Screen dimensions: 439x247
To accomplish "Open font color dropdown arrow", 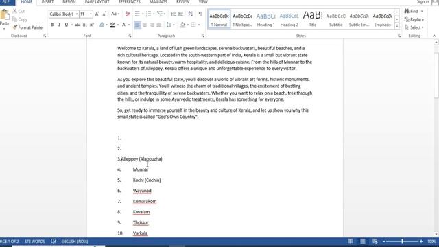I will point(129,25).
